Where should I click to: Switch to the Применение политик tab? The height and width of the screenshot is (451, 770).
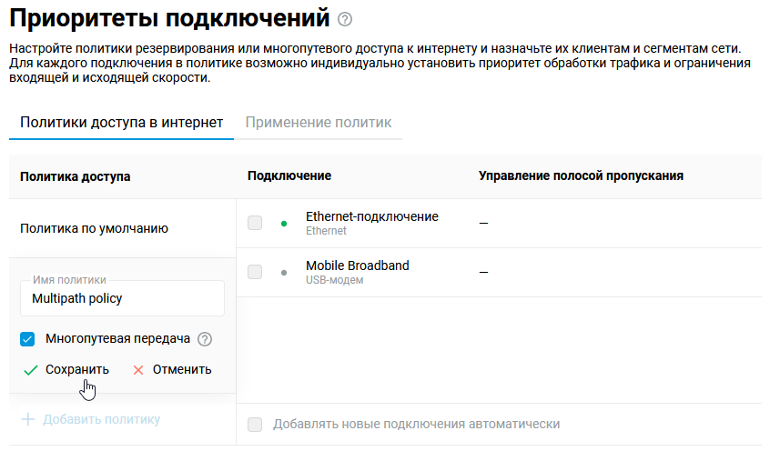318,122
